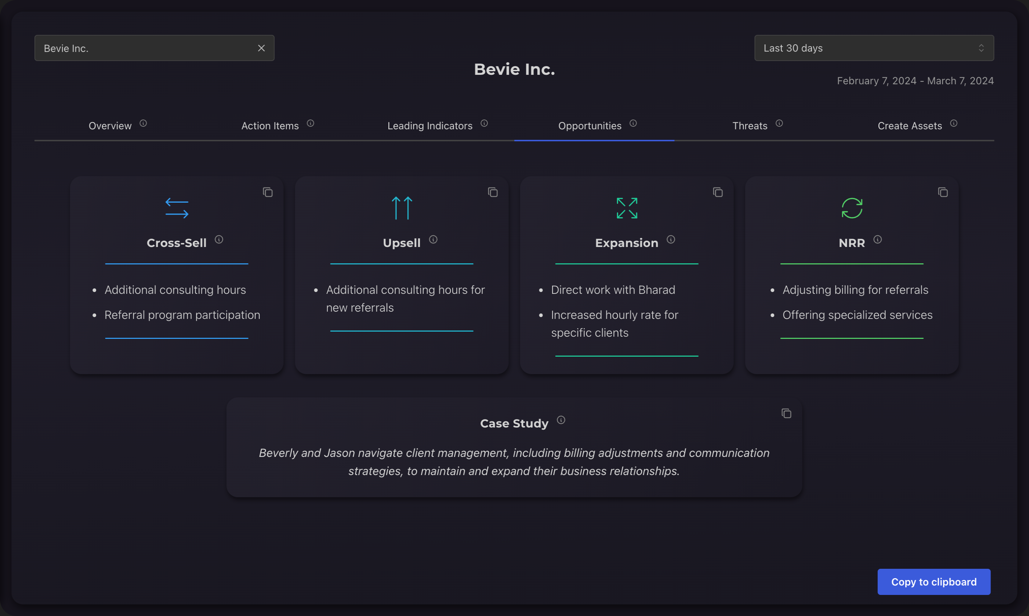Click the NRR circular arrows icon

(x=852, y=208)
